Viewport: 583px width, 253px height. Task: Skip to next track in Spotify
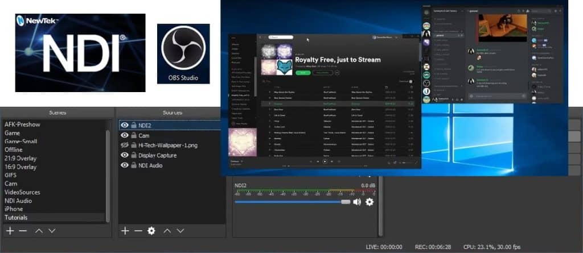(332, 161)
